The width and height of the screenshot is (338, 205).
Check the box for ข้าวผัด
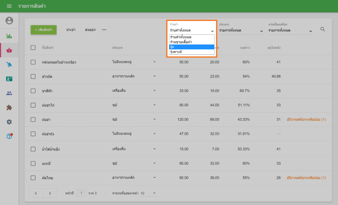(x=33, y=76)
